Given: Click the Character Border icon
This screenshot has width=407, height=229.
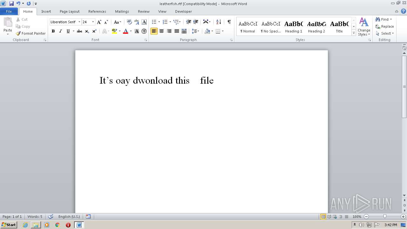Looking at the screenshot, I should coord(144,22).
